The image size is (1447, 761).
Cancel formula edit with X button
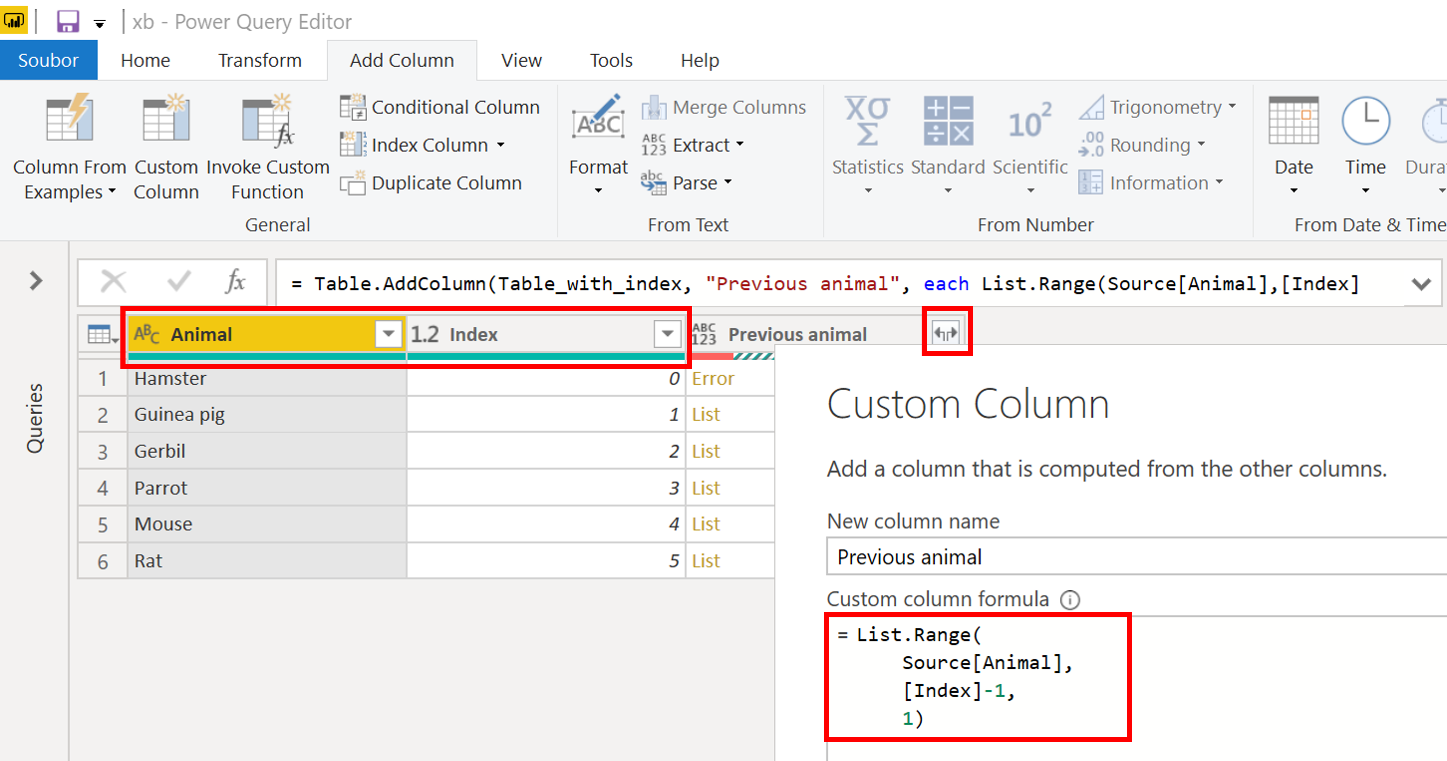click(x=113, y=281)
